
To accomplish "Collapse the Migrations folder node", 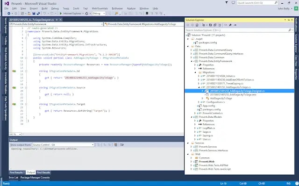I will pos(195,72).
